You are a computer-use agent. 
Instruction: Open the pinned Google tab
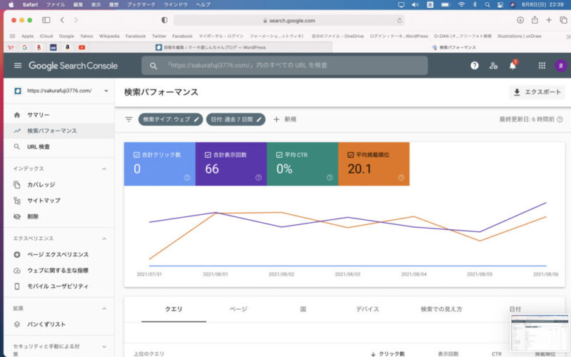tap(25, 47)
